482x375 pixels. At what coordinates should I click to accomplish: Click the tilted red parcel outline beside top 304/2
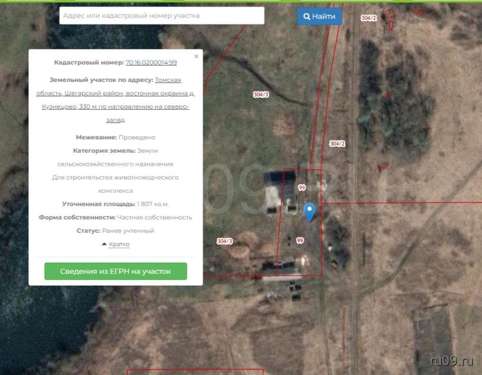tap(390, 14)
